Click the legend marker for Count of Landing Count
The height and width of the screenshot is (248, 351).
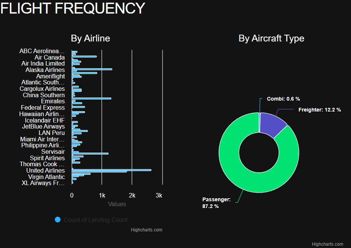(x=58, y=219)
